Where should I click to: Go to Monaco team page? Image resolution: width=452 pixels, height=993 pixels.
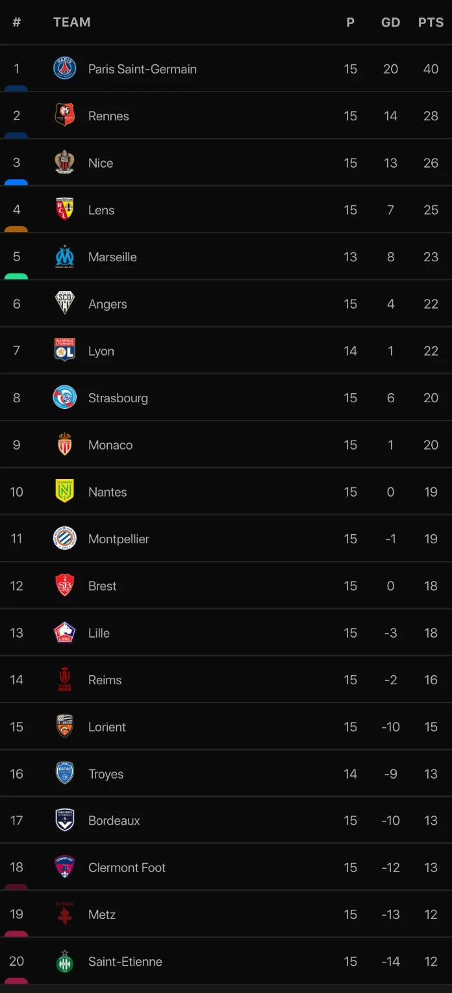(x=110, y=445)
